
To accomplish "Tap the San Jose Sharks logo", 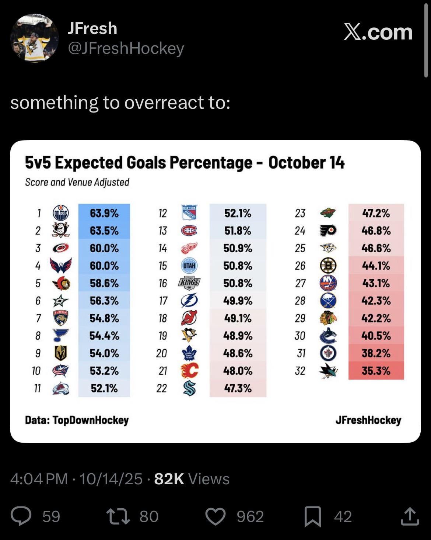I will [328, 371].
